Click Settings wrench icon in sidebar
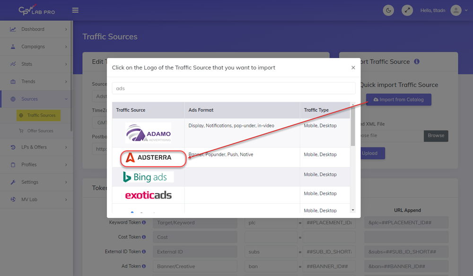 click(13, 182)
